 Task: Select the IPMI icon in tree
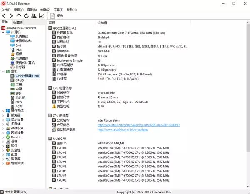tap(12, 50)
